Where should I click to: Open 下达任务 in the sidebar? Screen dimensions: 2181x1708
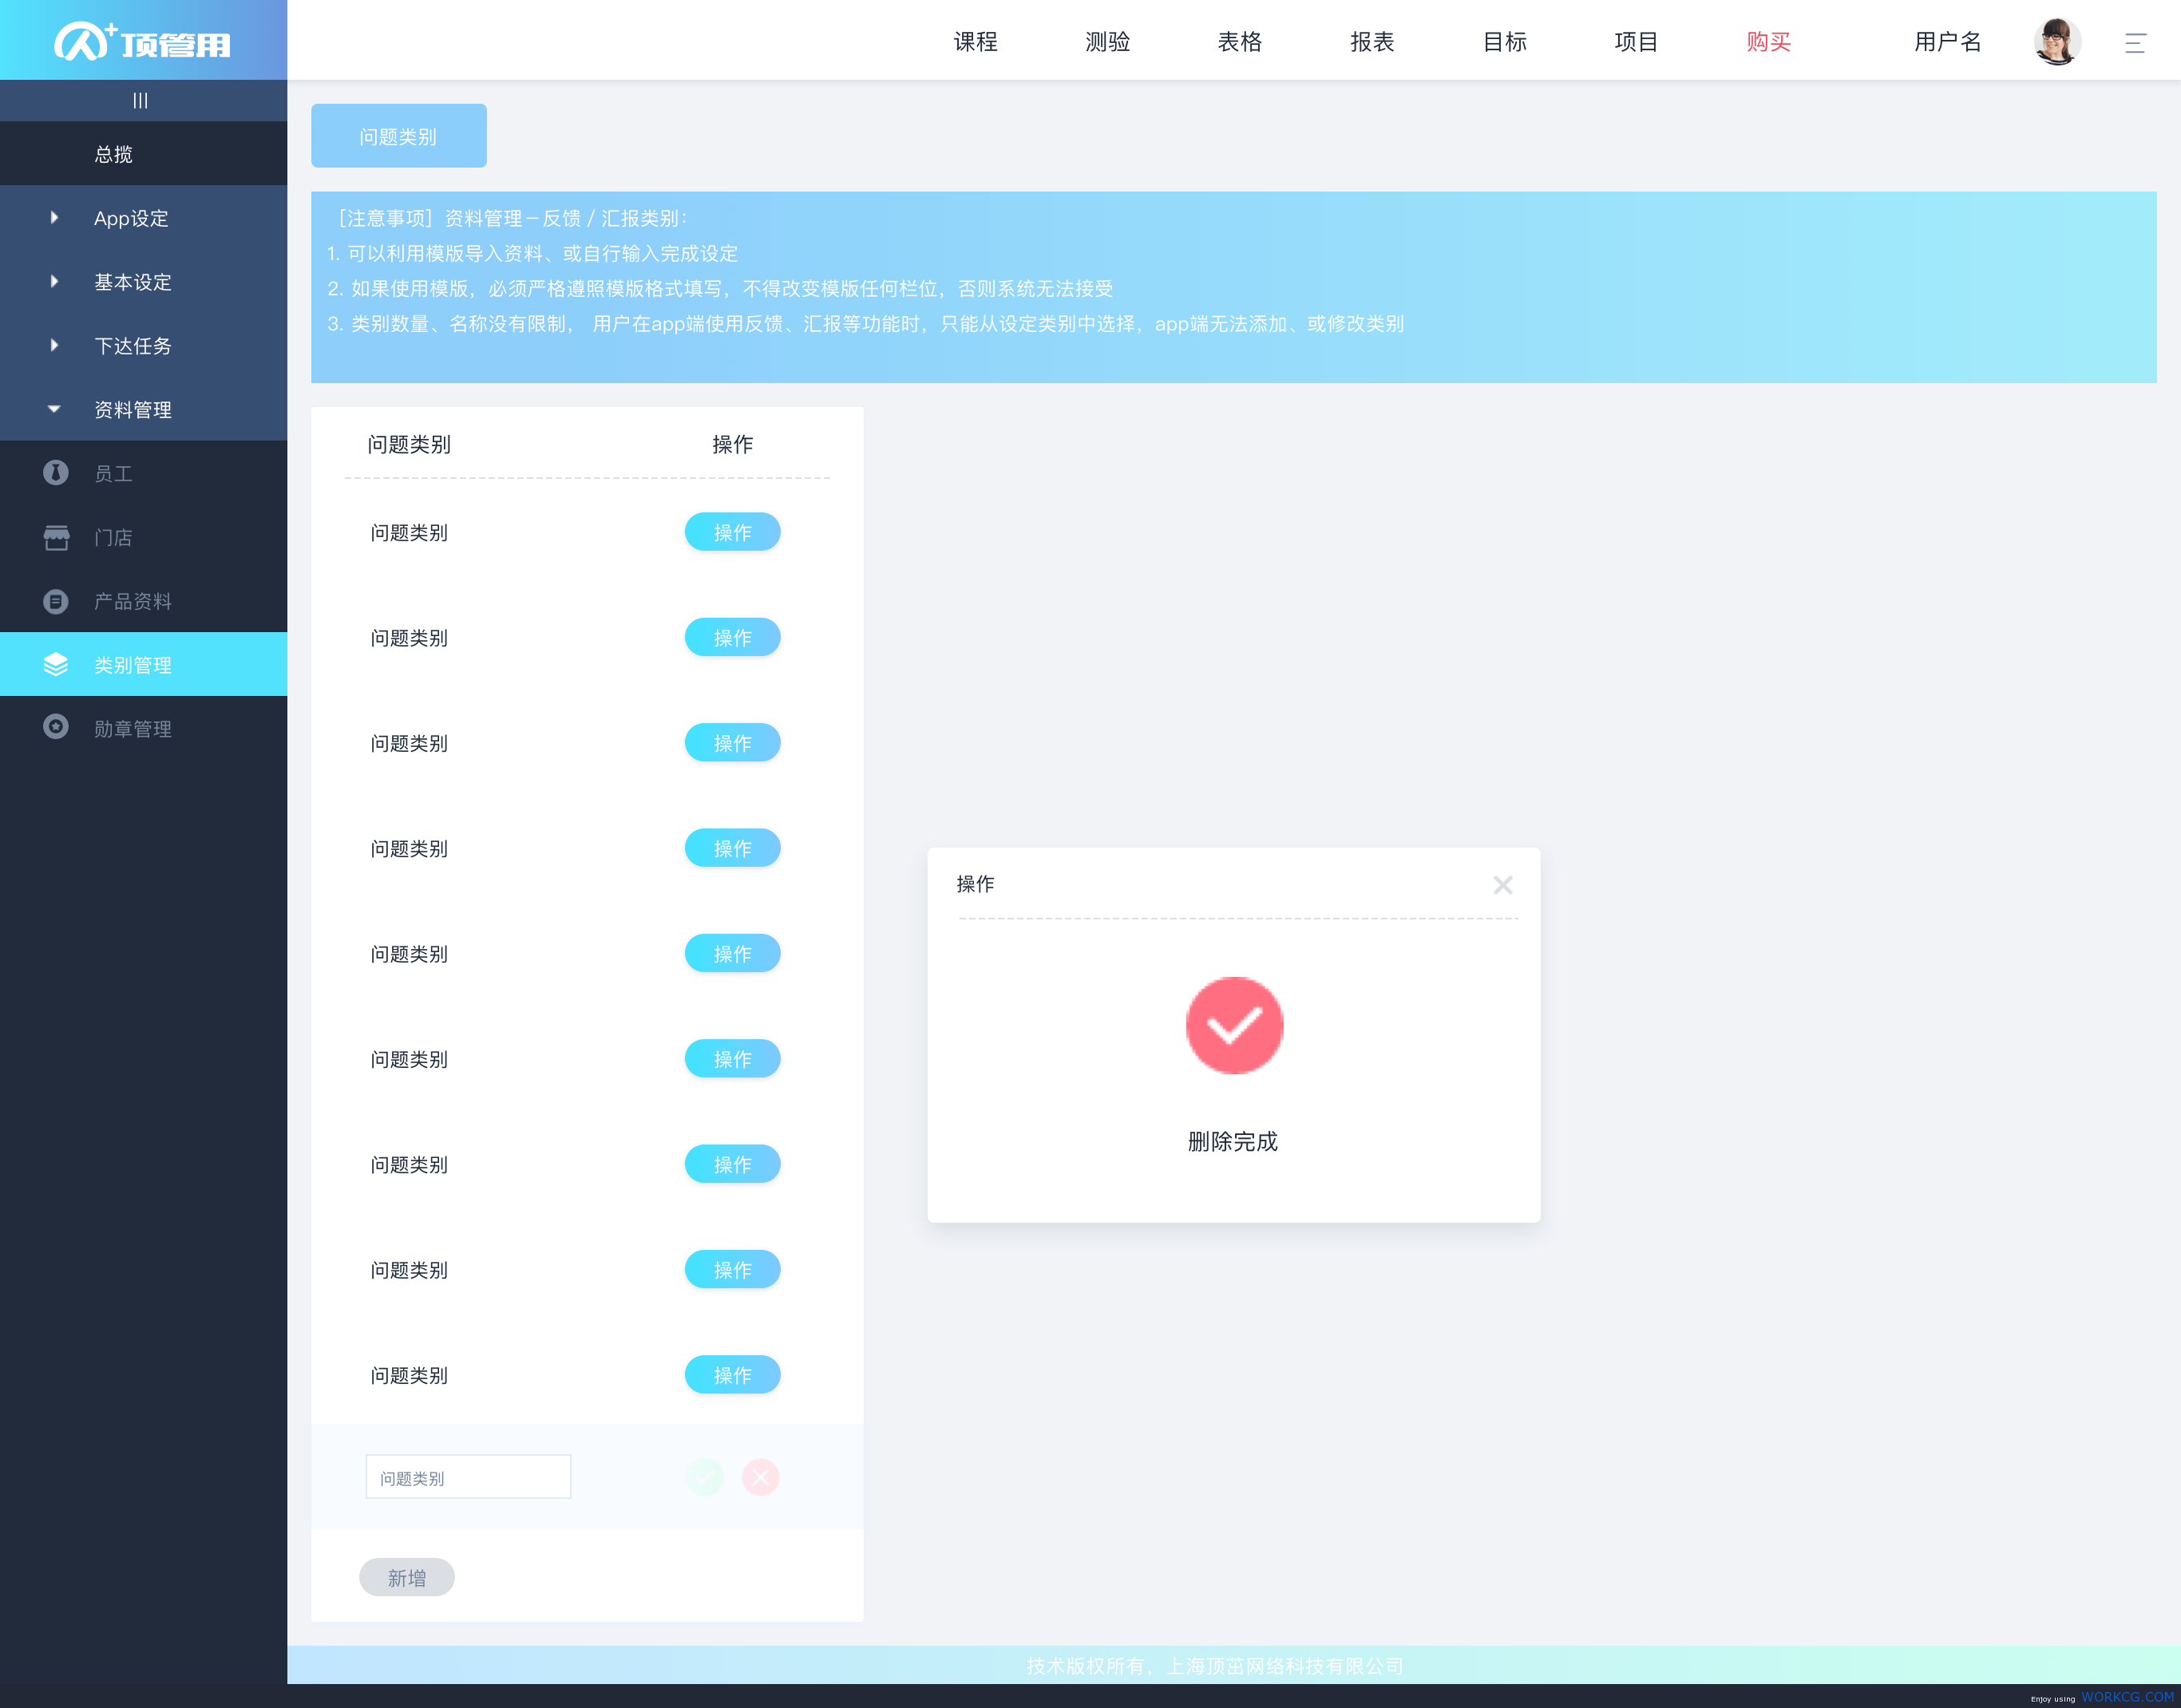[144, 346]
